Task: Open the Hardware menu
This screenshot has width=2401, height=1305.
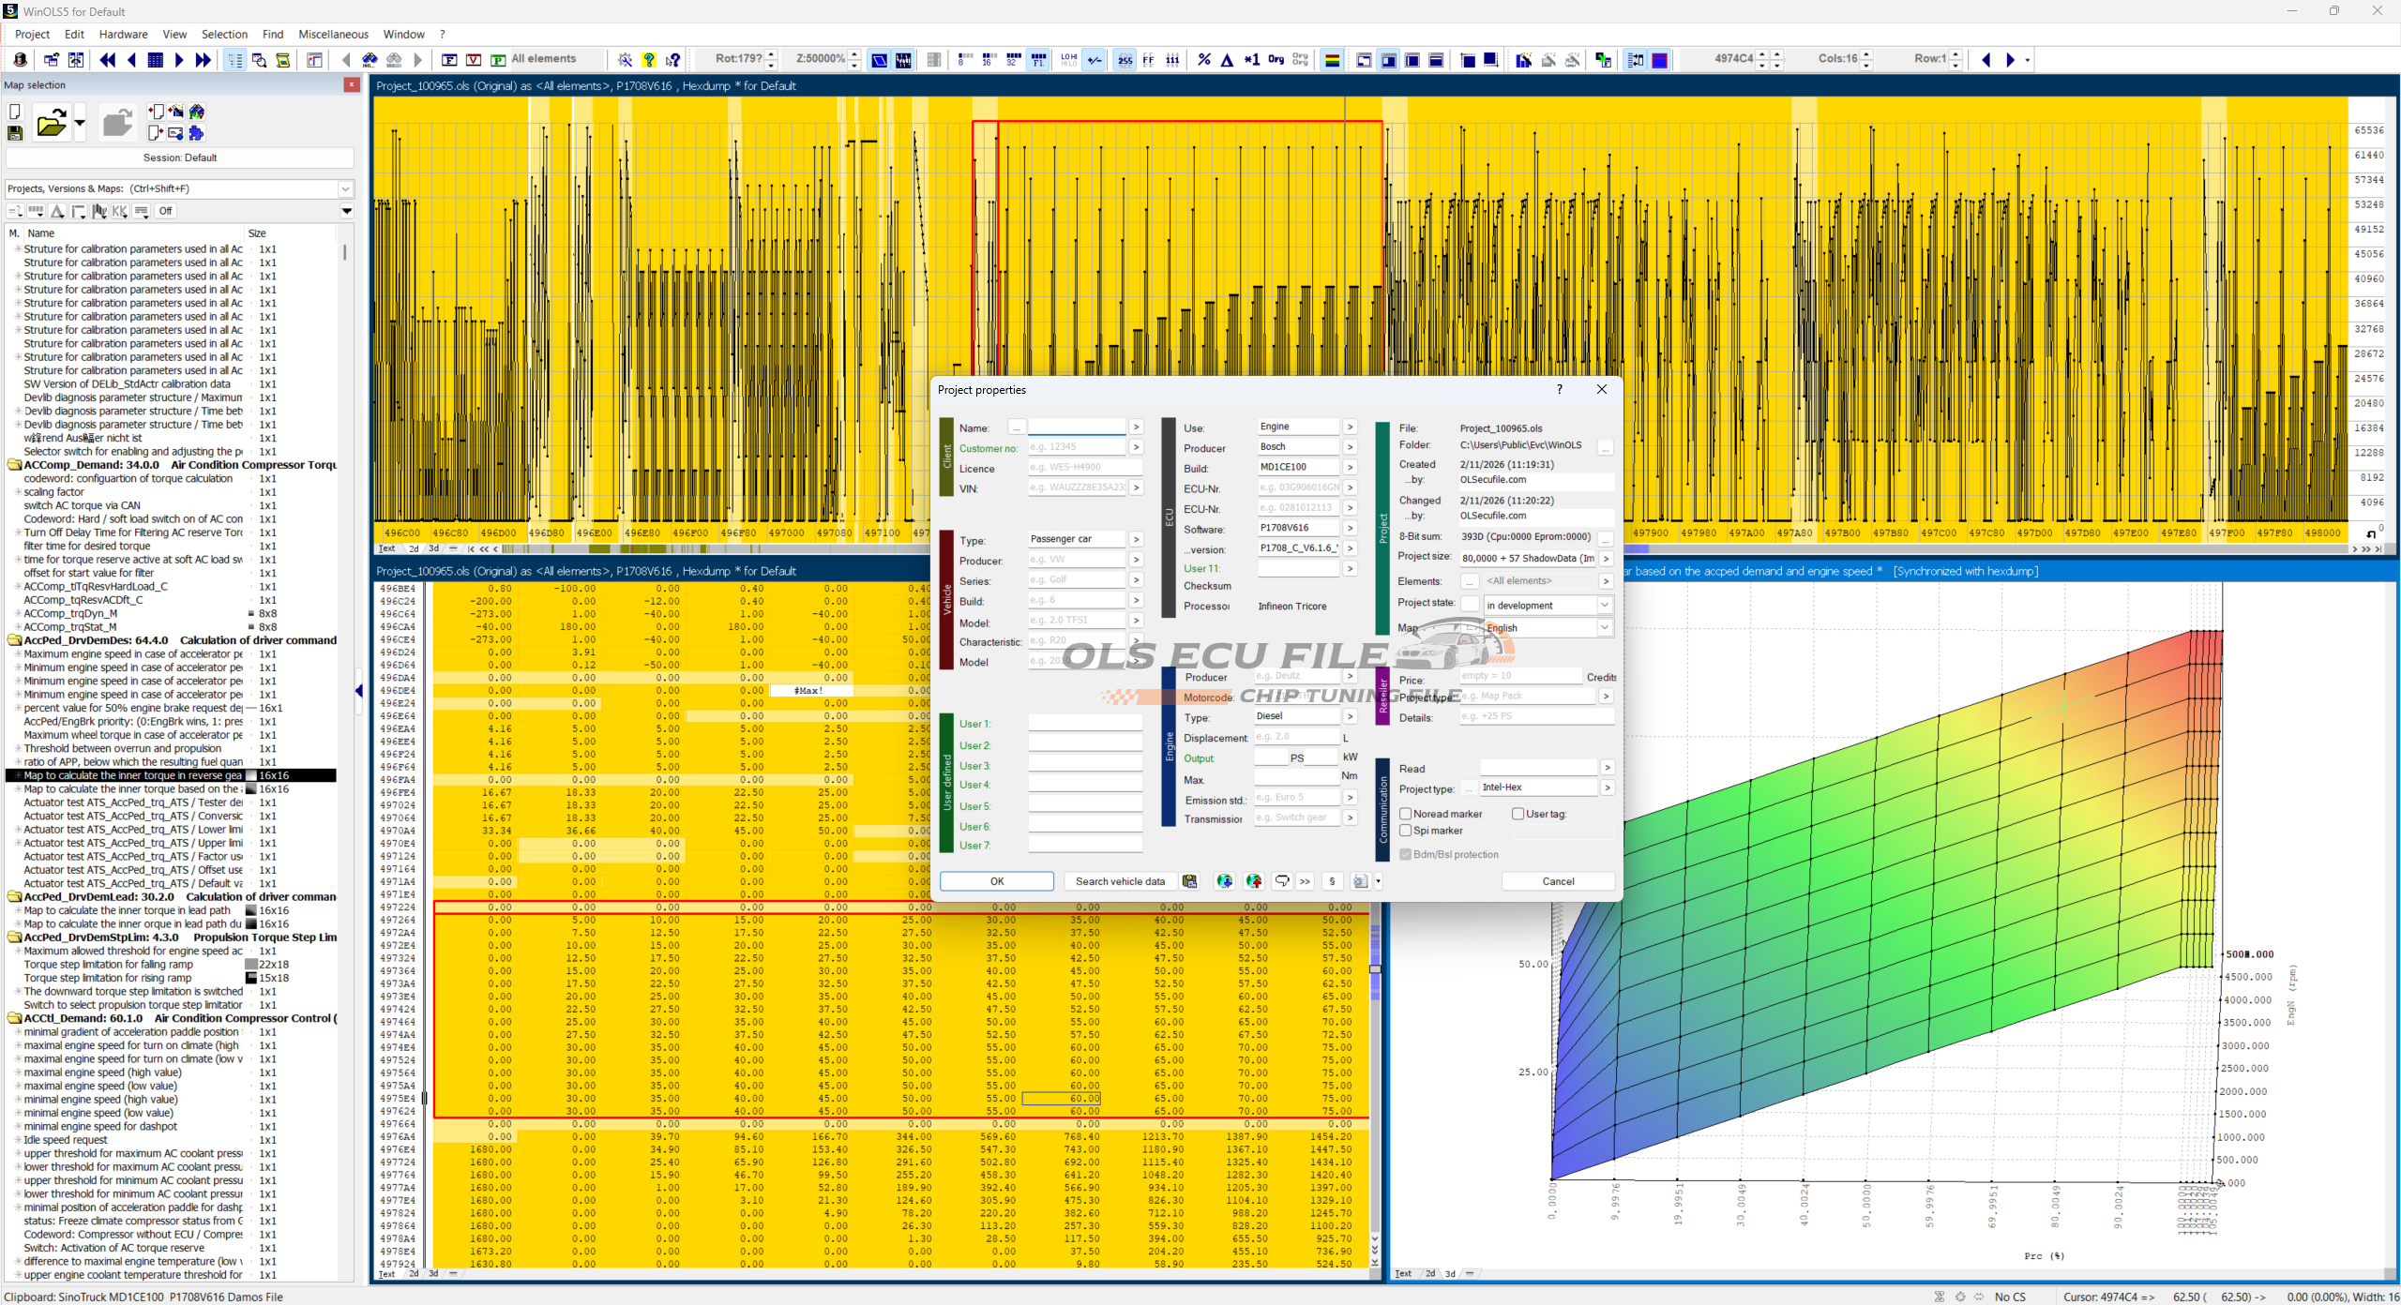Action: pyautogui.click(x=123, y=34)
